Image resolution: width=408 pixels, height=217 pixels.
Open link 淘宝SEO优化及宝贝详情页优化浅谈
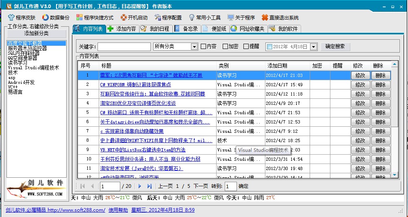click(138, 104)
